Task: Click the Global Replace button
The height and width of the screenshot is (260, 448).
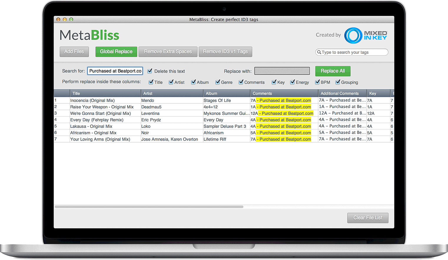Action: pyautogui.click(x=116, y=51)
